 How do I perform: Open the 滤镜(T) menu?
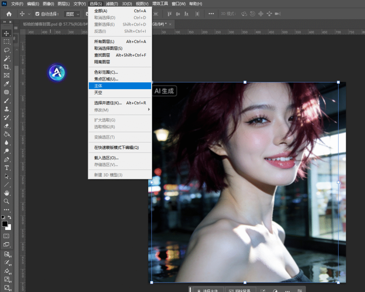(112, 4)
